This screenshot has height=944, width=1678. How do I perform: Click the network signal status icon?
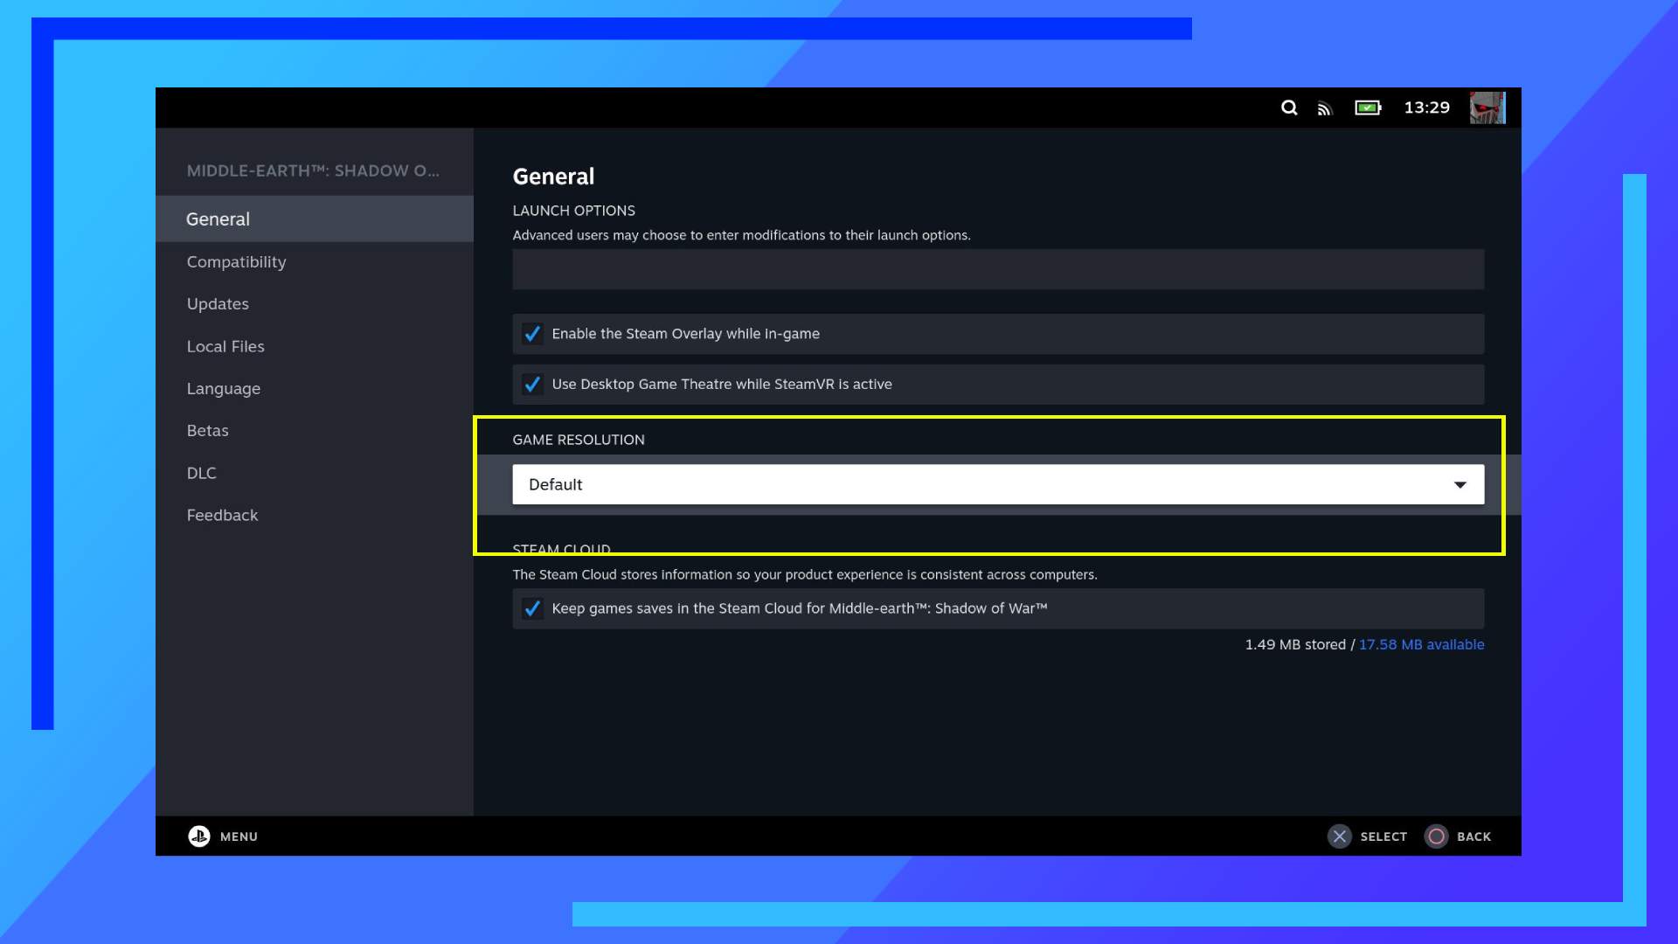coord(1325,108)
